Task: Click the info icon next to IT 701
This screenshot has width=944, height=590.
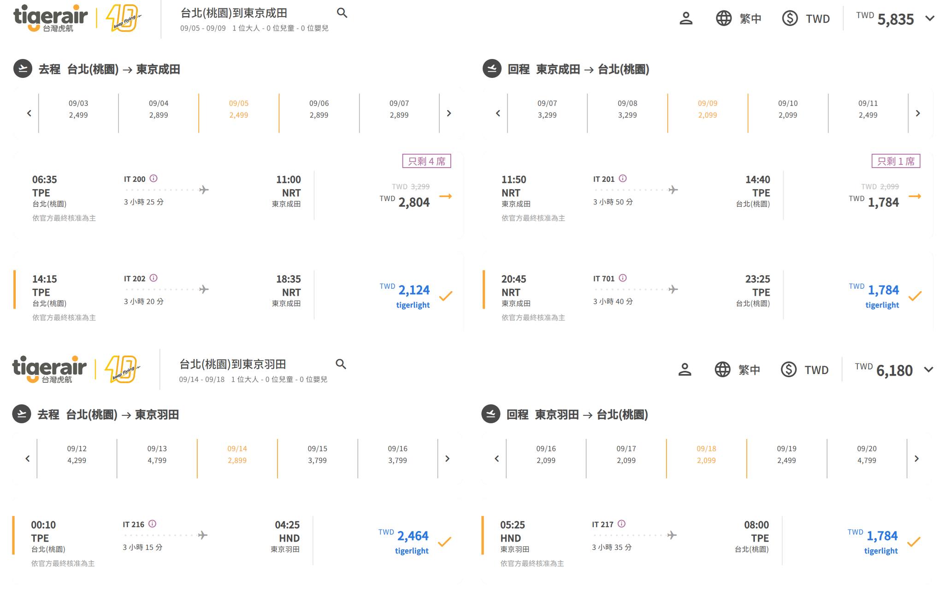Action: (x=623, y=278)
